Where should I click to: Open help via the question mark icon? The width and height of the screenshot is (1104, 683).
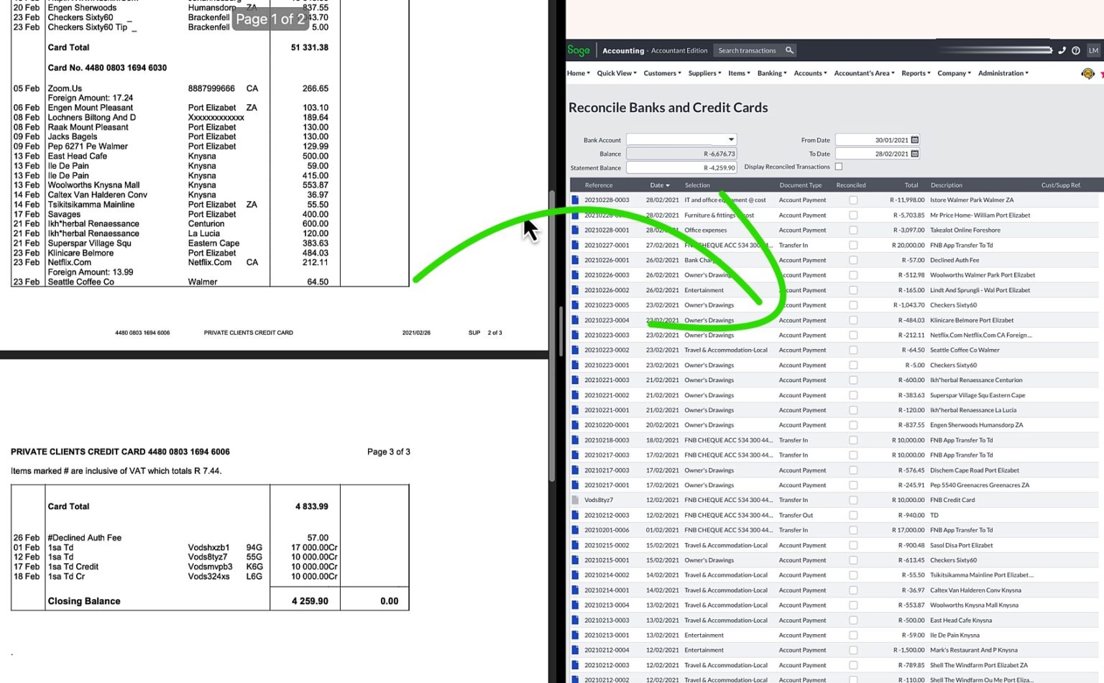1076,50
